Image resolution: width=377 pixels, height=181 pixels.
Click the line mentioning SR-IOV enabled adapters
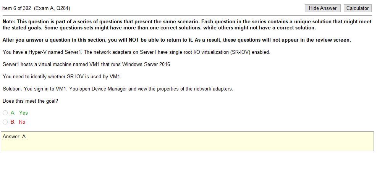click(136, 52)
